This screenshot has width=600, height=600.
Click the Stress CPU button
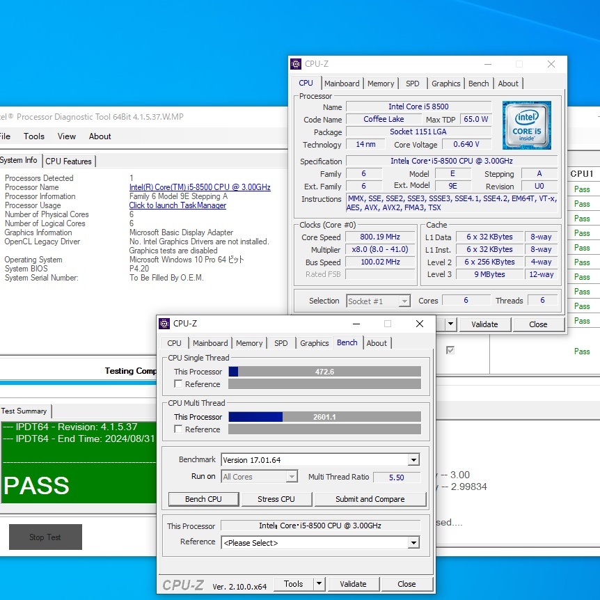coord(276,499)
